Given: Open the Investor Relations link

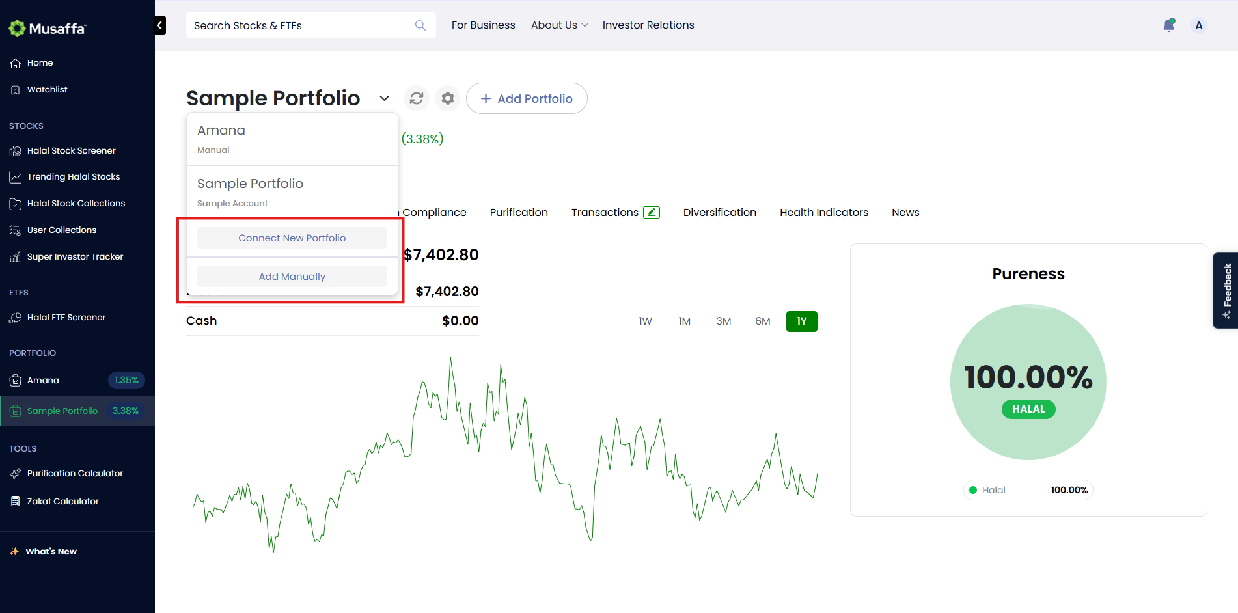Looking at the screenshot, I should tap(648, 25).
